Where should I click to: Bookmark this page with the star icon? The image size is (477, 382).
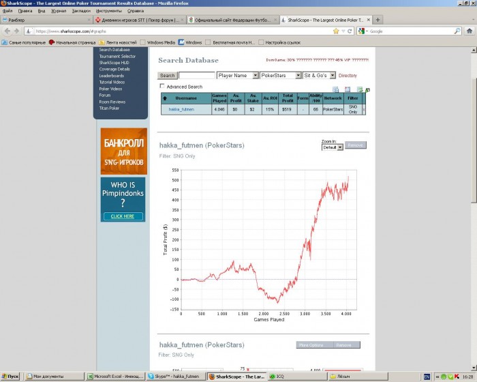point(336,31)
